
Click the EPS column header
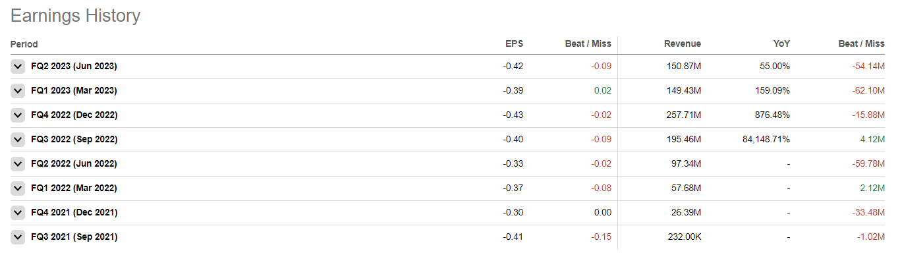tap(514, 44)
